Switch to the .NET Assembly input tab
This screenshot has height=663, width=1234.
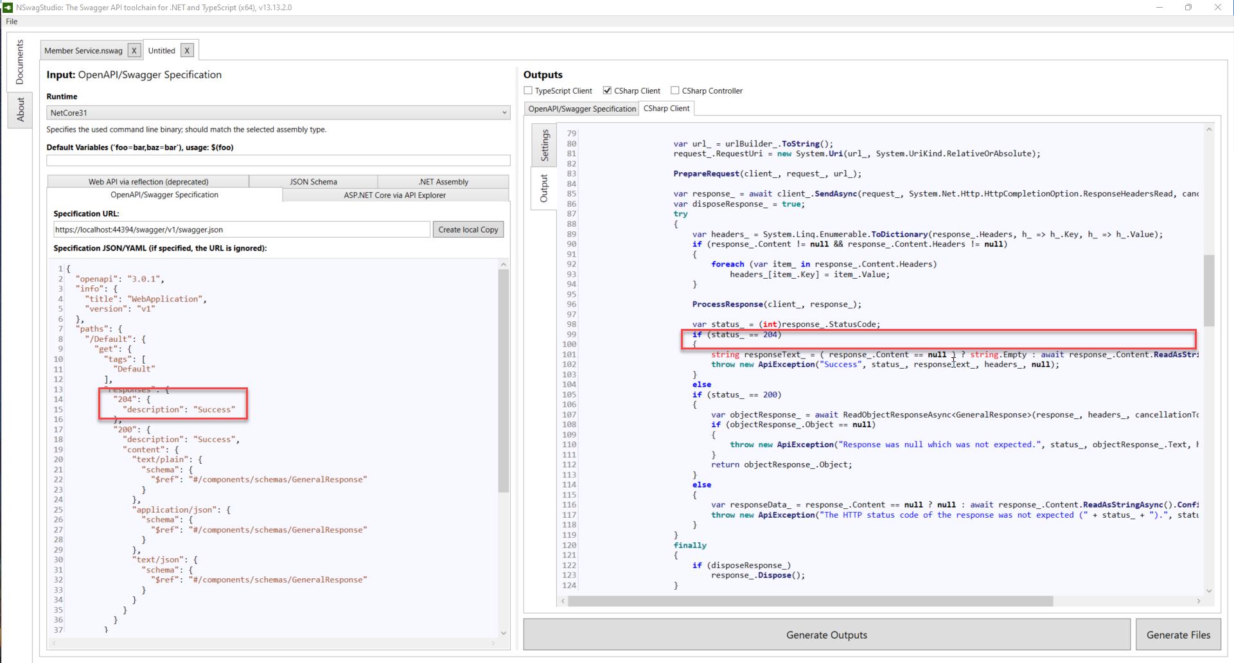point(443,182)
